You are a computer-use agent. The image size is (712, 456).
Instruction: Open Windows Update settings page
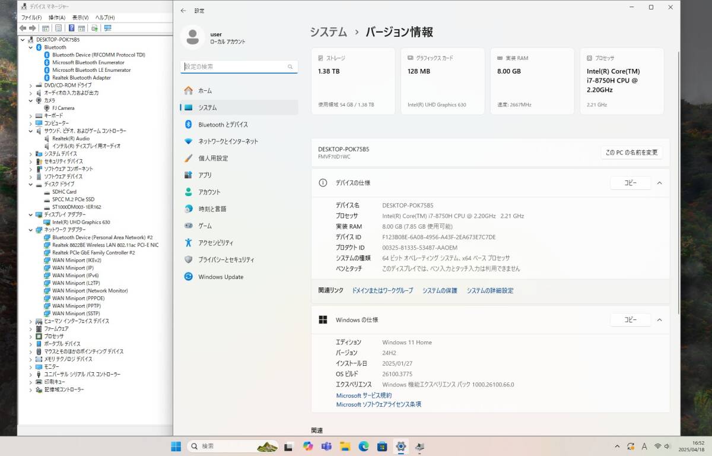pyautogui.click(x=239, y=277)
